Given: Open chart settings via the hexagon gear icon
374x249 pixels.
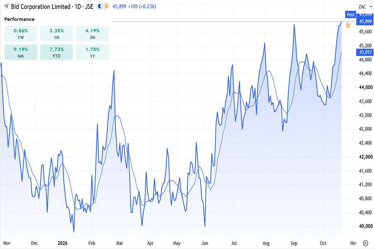Looking at the screenshot, I should [365, 243].
